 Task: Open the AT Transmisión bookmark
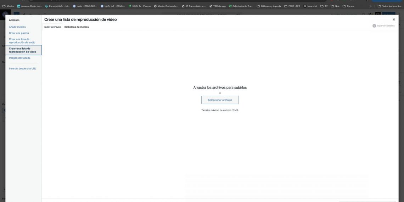click(193, 6)
